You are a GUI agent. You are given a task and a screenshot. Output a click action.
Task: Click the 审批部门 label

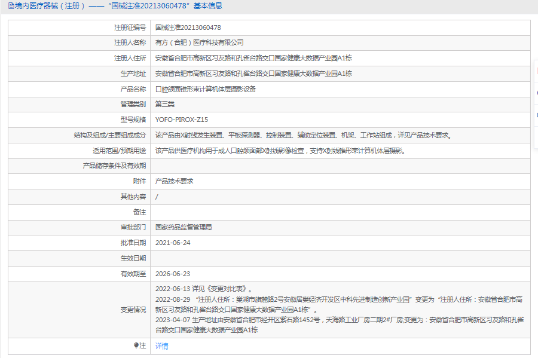click(133, 227)
